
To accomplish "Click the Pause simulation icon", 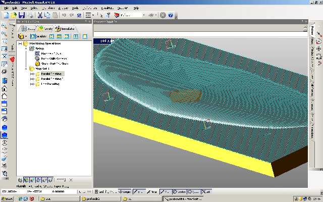I will 76,36.
